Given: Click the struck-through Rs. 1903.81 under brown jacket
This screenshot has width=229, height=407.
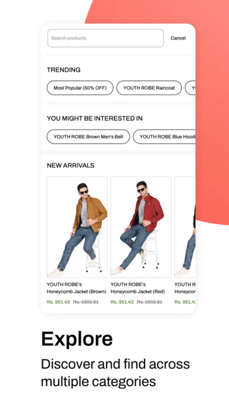Looking at the screenshot, I should point(86,302).
